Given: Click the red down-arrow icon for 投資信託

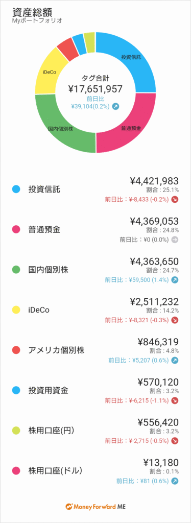Looking at the screenshot, I should 175,200.
